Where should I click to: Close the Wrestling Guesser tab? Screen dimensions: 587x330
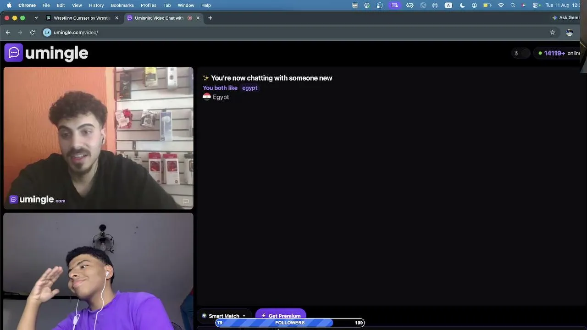tap(116, 18)
